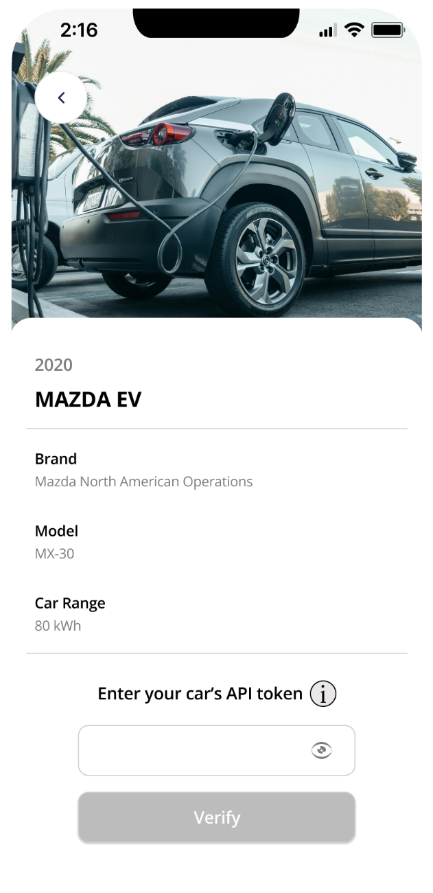Tap the battery indicator icon
433x893 pixels.
click(x=388, y=30)
